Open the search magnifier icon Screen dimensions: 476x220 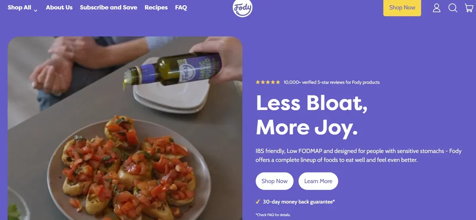coord(453,8)
